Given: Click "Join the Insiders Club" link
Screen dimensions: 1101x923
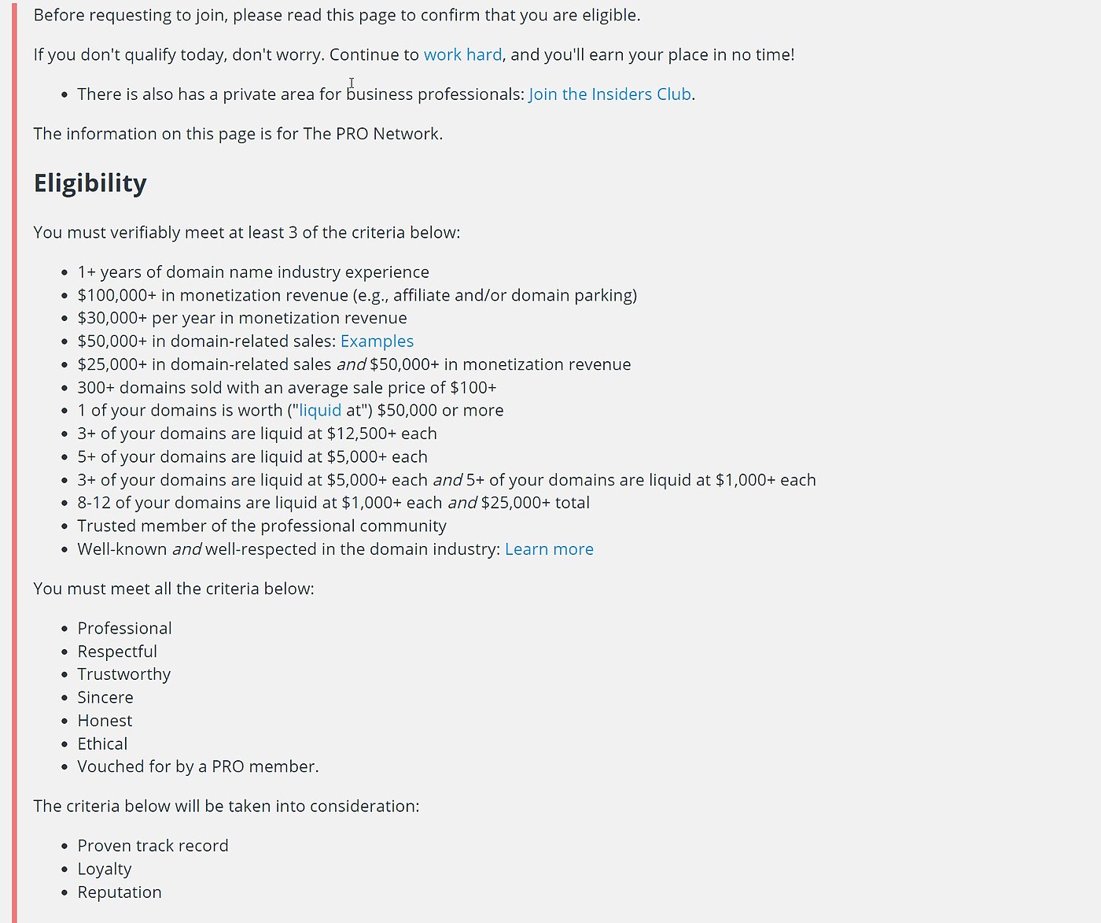Looking at the screenshot, I should point(610,94).
